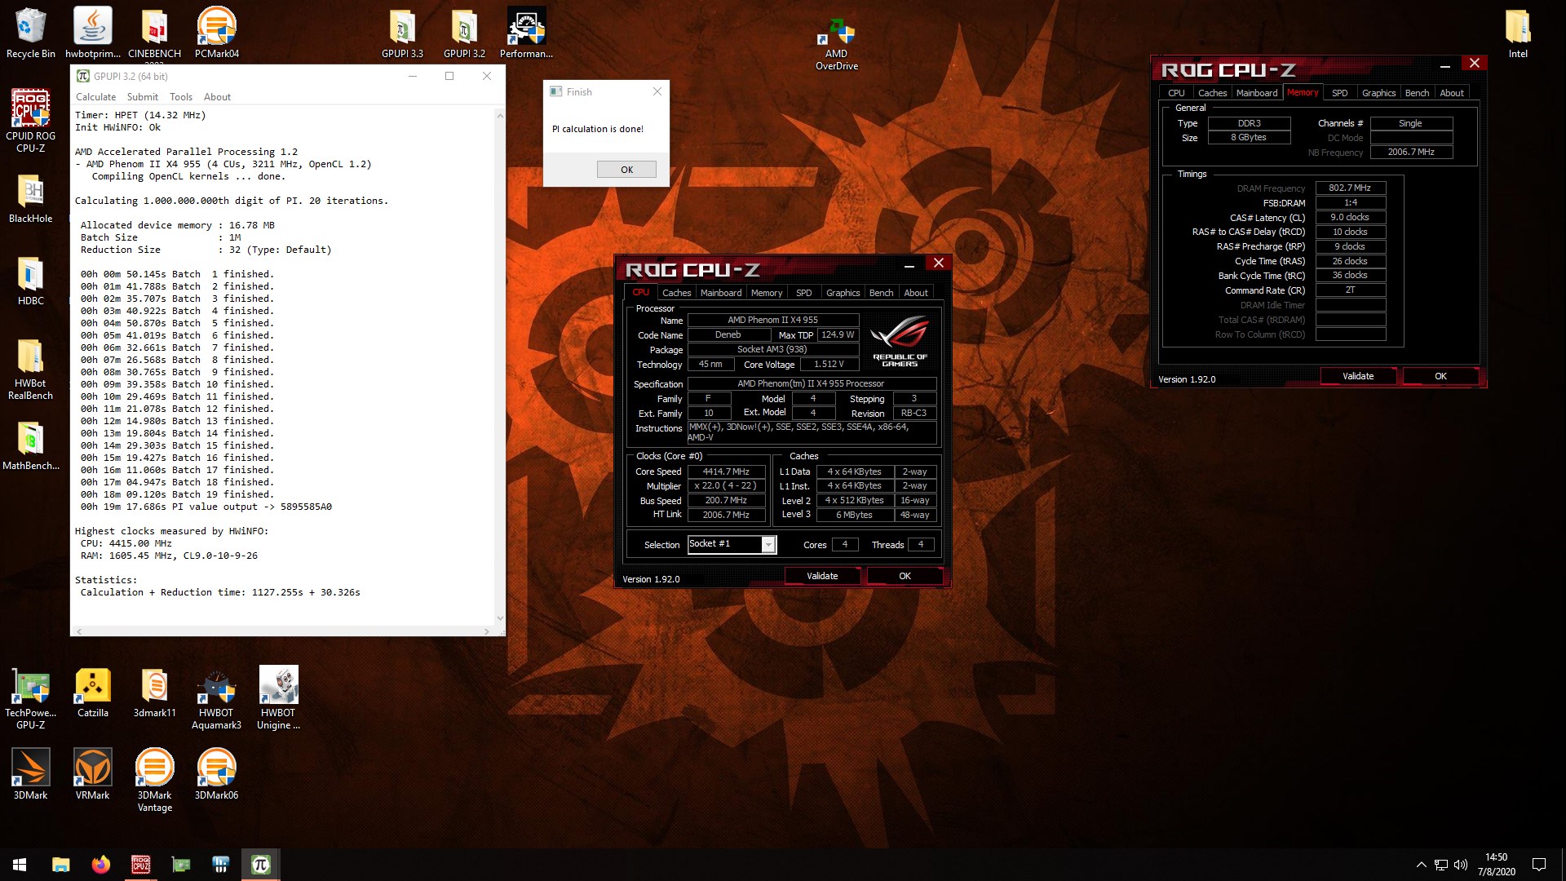Open GPUPI 3.3 desktop folder

pyautogui.click(x=402, y=33)
